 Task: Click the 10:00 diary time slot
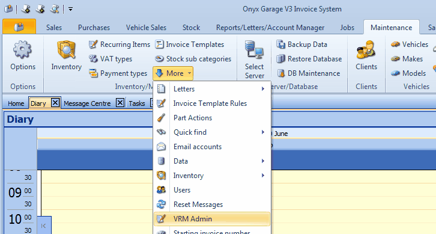pos(238,217)
